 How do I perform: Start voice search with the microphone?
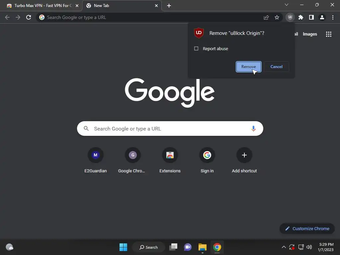pyautogui.click(x=253, y=128)
